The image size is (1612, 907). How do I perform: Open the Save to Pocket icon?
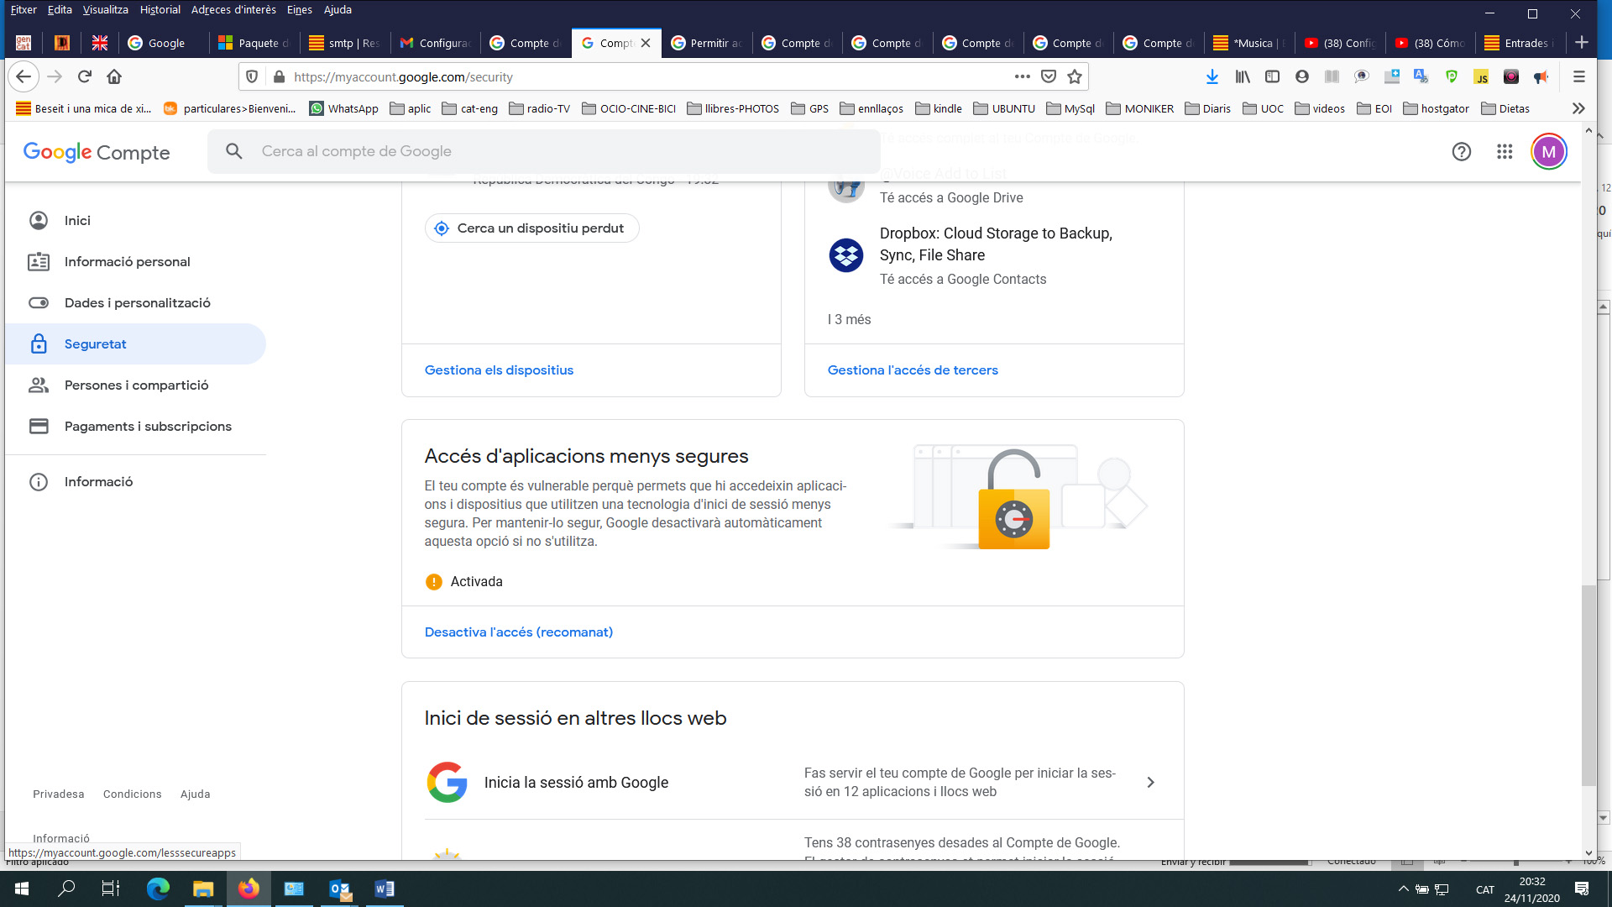1048,76
